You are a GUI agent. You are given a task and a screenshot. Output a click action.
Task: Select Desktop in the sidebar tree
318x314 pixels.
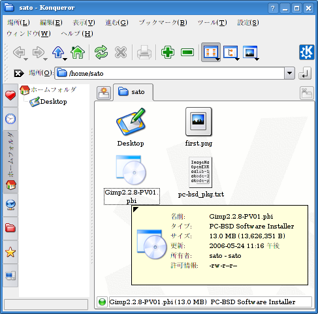(48, 102)
